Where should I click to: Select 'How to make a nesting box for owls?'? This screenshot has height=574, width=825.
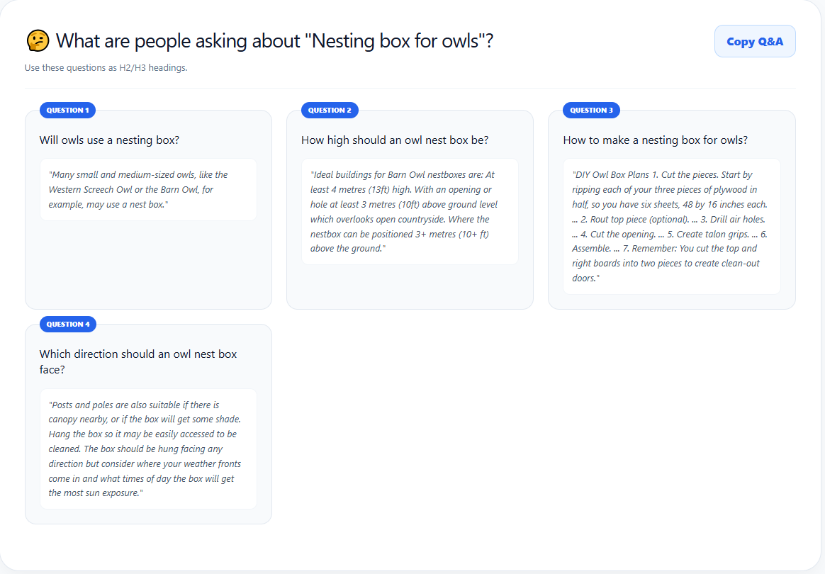click(655, 140)
